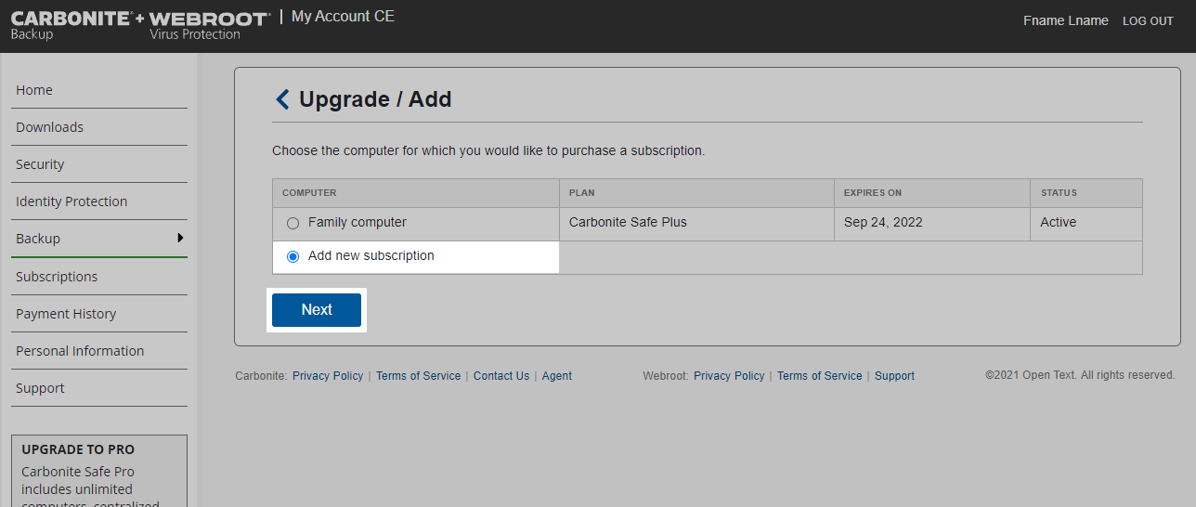This screenshot has width=1196, height=507.
Task: Open the Support sidebar item
Action: pos(40,388)
